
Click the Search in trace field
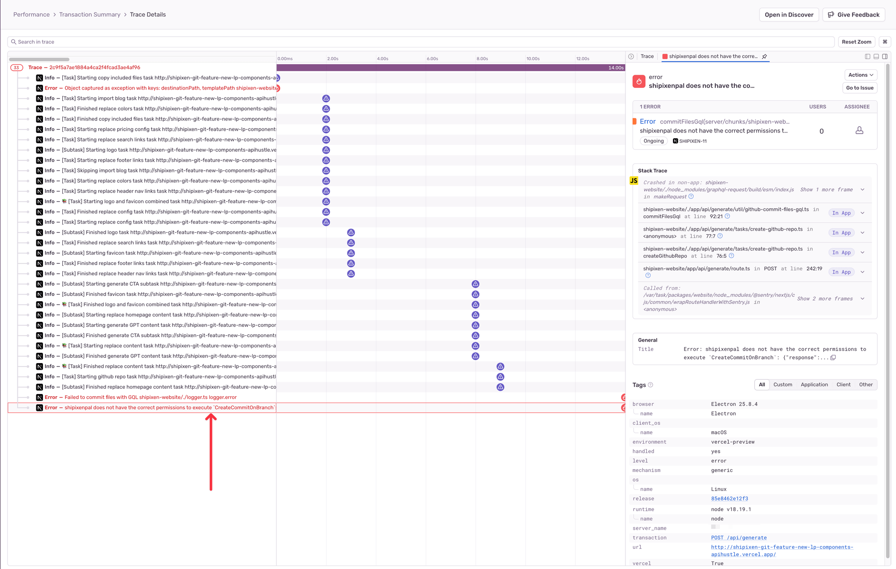click(x=421, y=42)
